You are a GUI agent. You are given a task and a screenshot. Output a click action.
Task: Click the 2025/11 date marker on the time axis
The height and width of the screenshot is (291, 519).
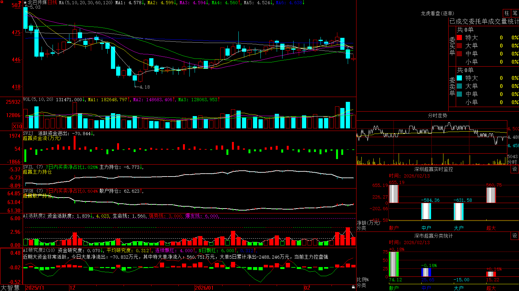coord(35,288)
